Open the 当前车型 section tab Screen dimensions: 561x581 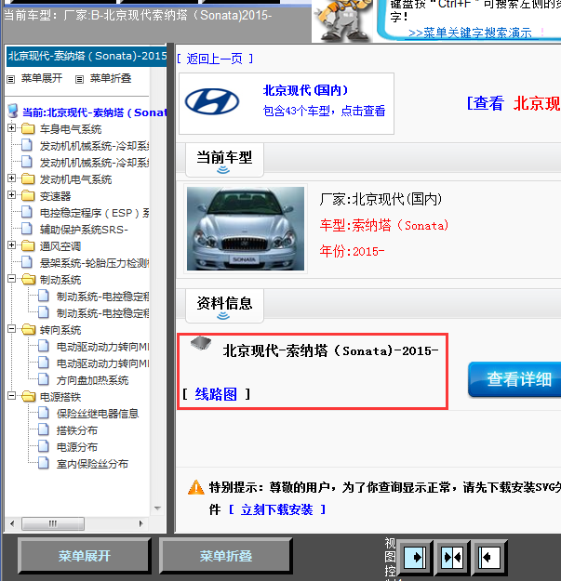point(224,160)
